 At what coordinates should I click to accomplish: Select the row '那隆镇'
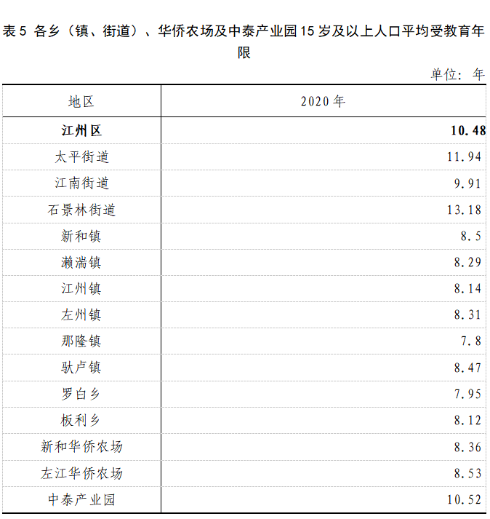click(244, 341)
